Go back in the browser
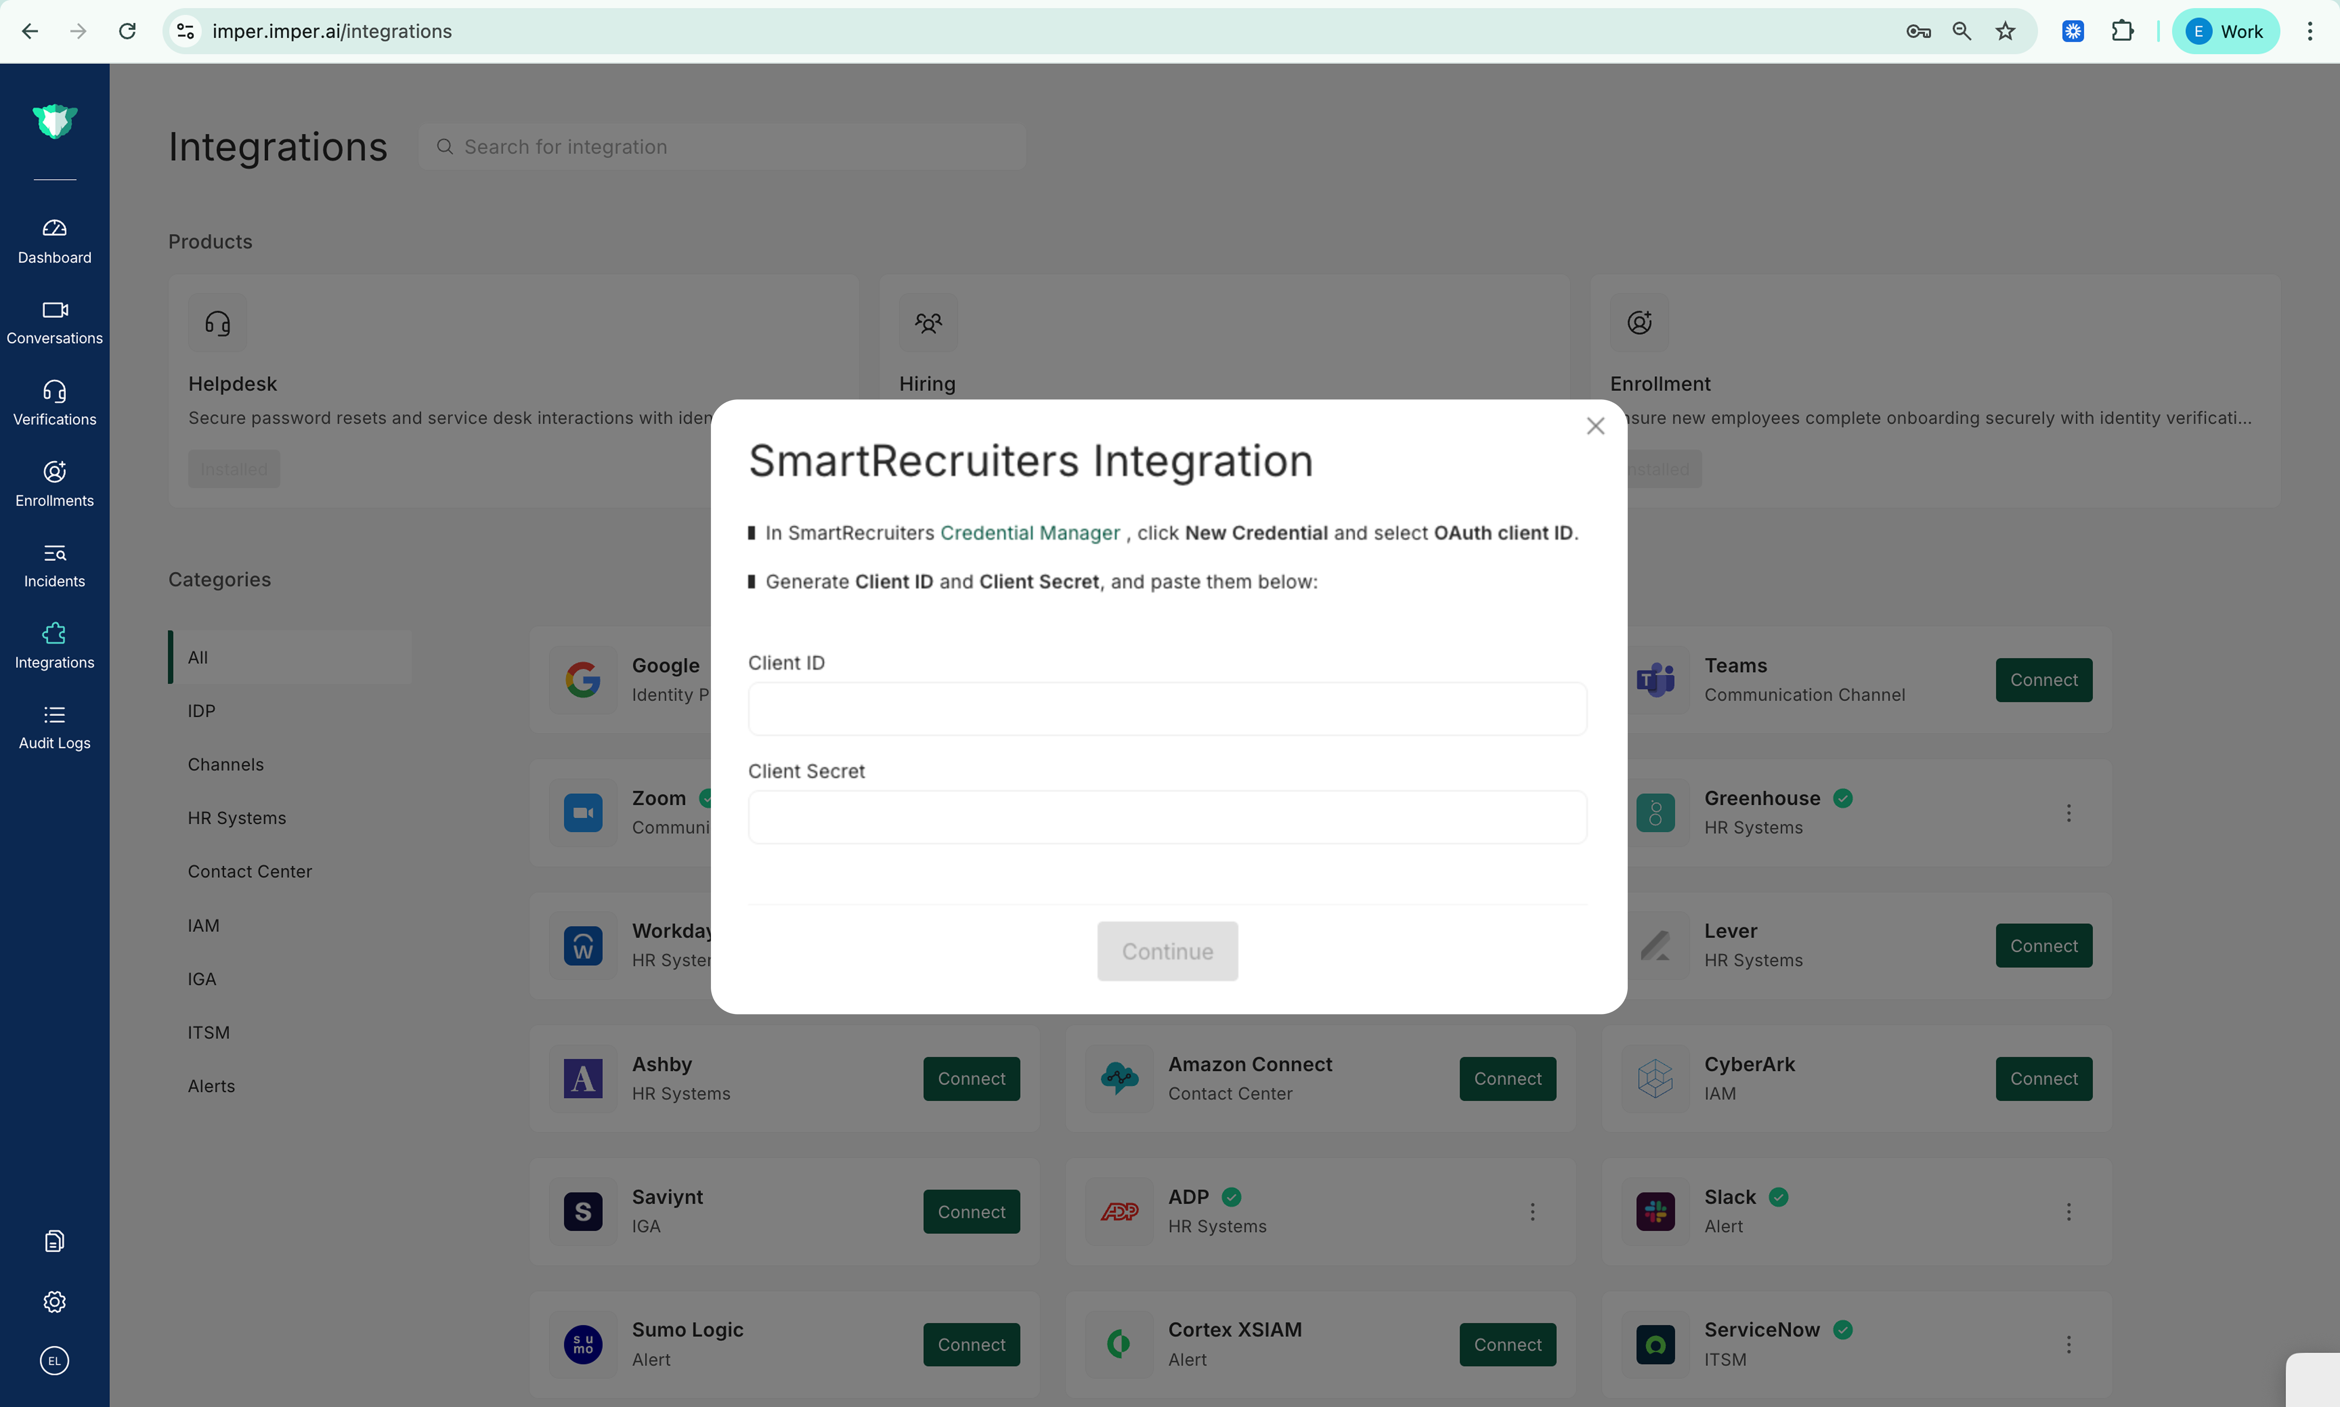This screenshot has width=2340, height=1407. tap(30, 31)
